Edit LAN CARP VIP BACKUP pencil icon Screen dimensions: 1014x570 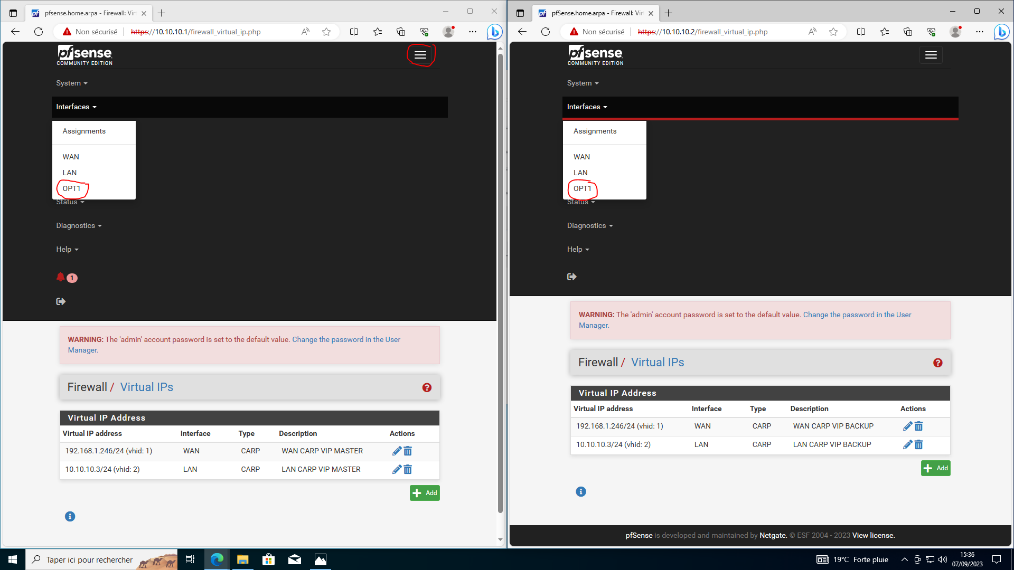pos(907,445)
